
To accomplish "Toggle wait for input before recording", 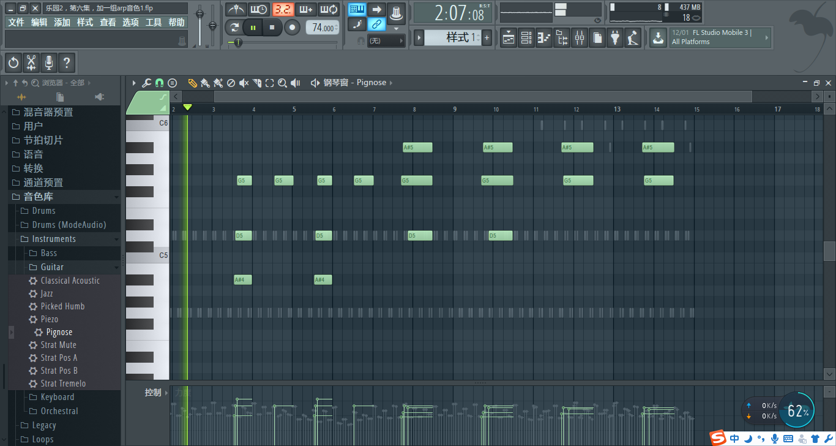I will (259, 9).
